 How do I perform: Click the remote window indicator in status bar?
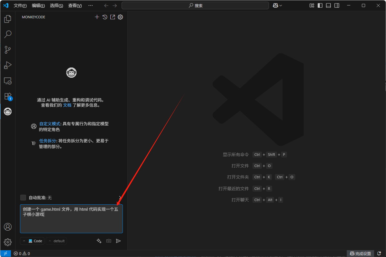pos(5,253)
